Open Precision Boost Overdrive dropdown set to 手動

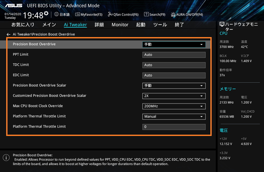(x=174, y=44)
